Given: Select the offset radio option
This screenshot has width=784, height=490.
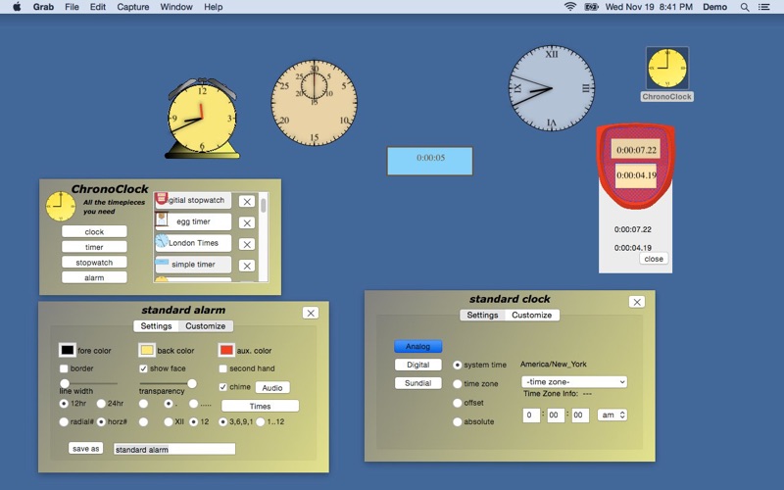Looking at the screenshot, I should coord(457,403).
